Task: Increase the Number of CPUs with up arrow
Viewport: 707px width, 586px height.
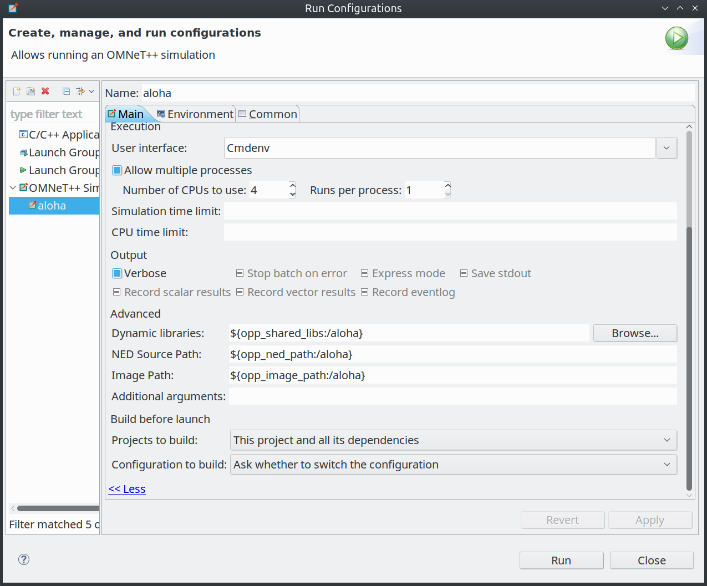Action: click(x=293, y=186)
